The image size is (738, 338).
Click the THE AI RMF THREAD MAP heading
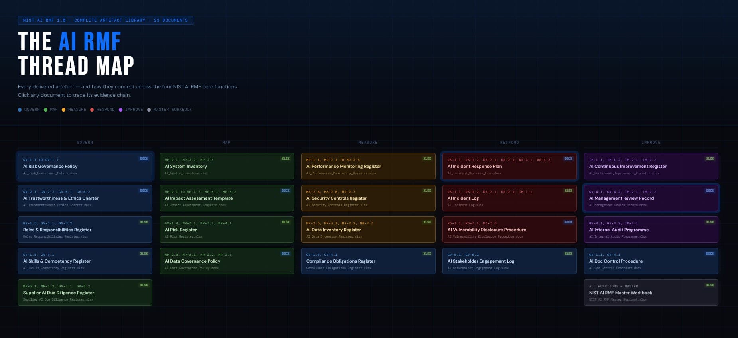point(76,53)
